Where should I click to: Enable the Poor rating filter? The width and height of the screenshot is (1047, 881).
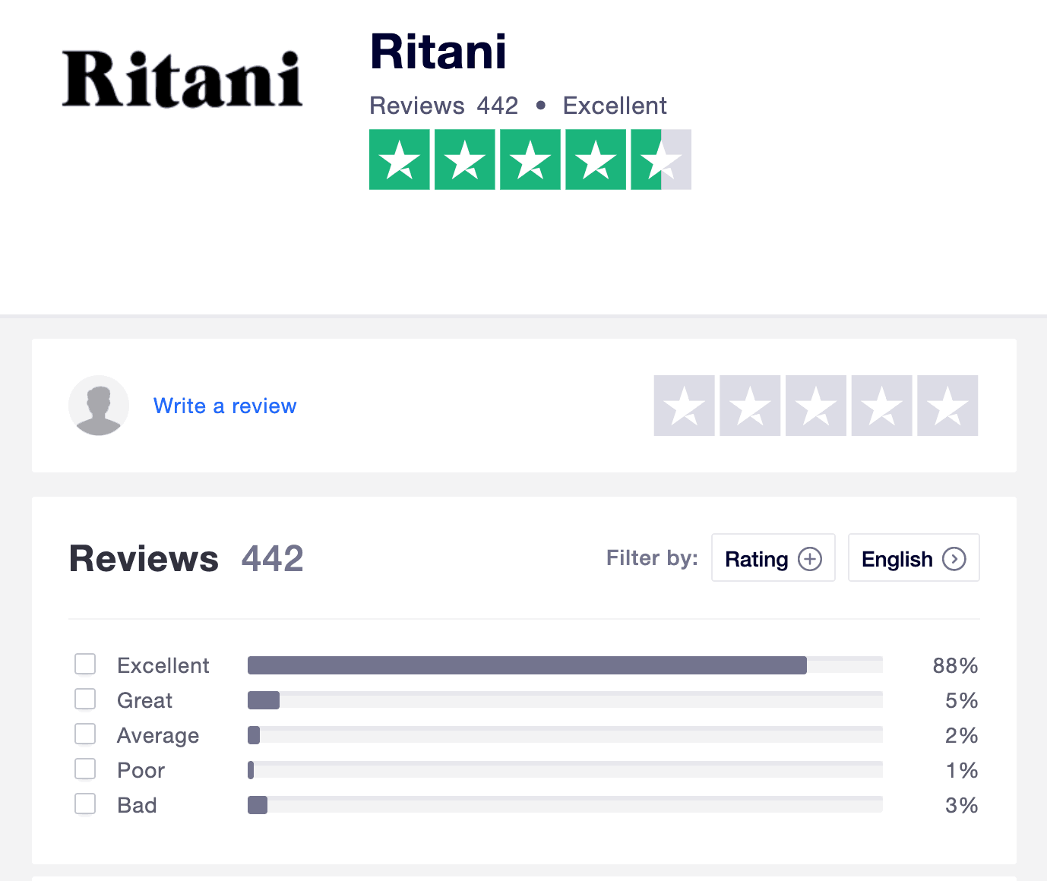point(85,769)
